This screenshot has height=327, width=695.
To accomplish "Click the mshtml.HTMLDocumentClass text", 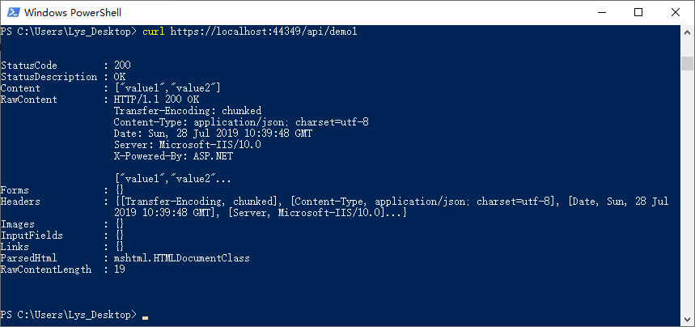I will pos(182,258).
